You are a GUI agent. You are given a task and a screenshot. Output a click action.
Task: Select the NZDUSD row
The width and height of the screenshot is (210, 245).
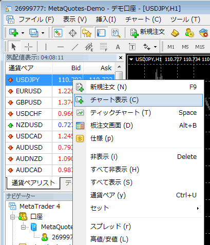pos(40,125)
